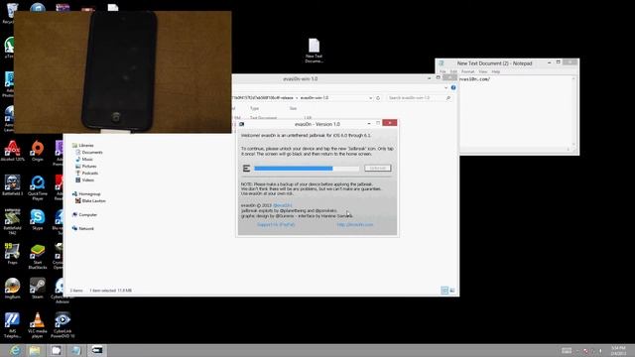Click the evasi0n window title icon
635x357 pixels.
pyautogui.click(x=242, y=124)
